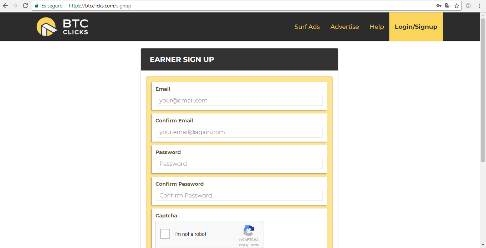The image size is (486, 248).
Task: Click the browser forward arrow
Action: (15, 6)
